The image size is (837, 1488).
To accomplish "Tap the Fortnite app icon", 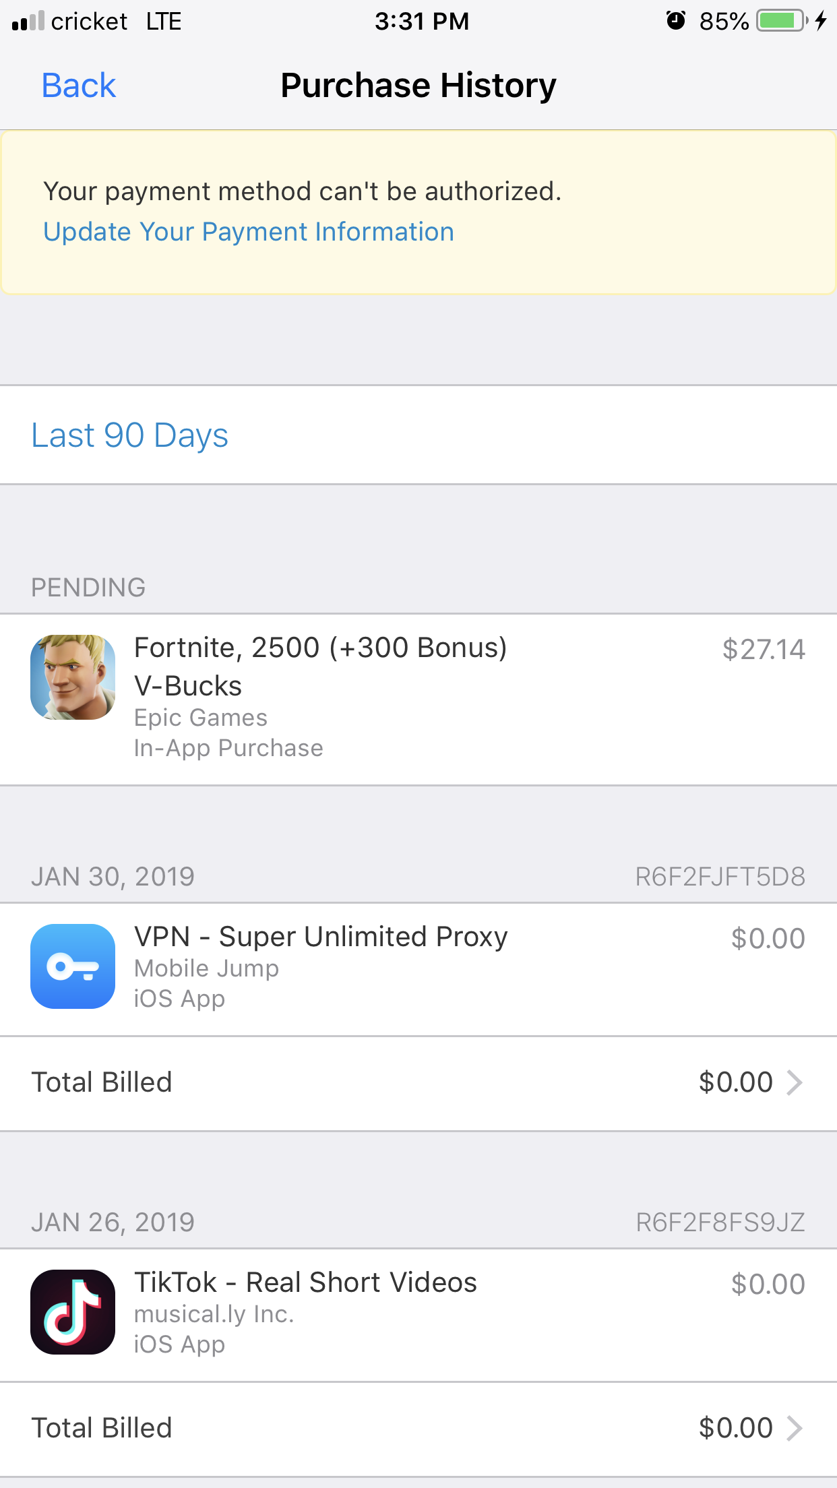I will pyautogui.click(x=73, y=677).
